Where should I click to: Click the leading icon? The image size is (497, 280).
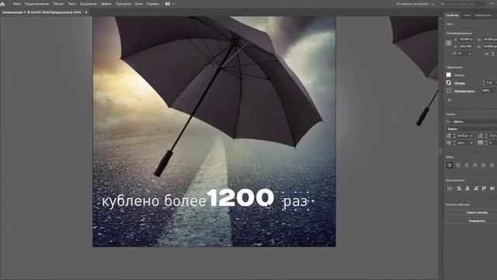(x=481, y=135)
